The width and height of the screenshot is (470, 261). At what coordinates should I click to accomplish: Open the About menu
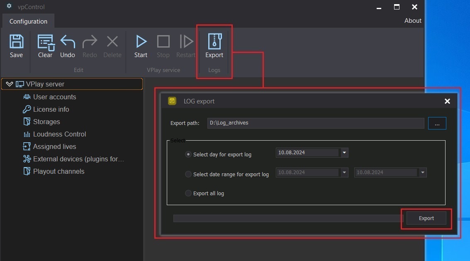pyautogui.click(x=413, y=21)
